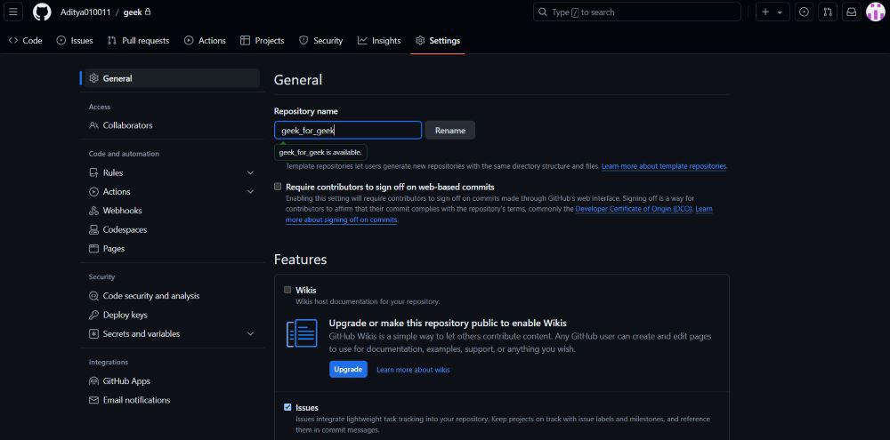The width and height of the screenshot is (890, 440).
Task: Open the hamburger navigation menu
Action: tap(13, 12)
